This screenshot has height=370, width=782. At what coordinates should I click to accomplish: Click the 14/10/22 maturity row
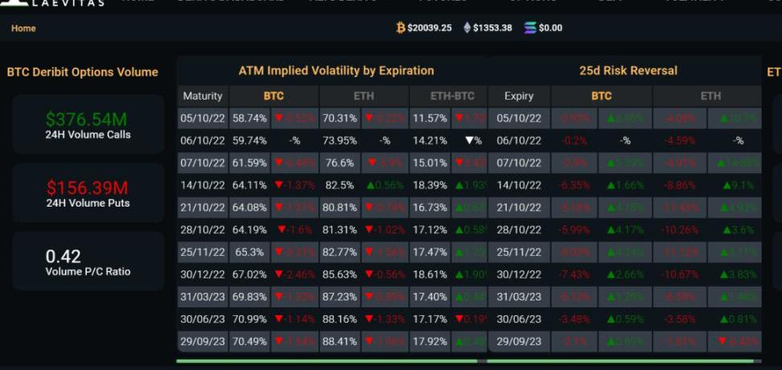tap(203, 185)
